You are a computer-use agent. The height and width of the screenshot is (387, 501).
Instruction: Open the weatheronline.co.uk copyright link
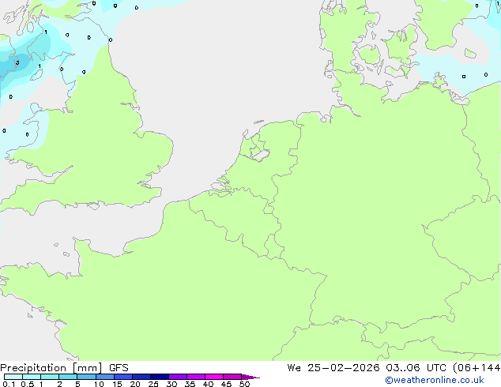[x=435, y=380]
